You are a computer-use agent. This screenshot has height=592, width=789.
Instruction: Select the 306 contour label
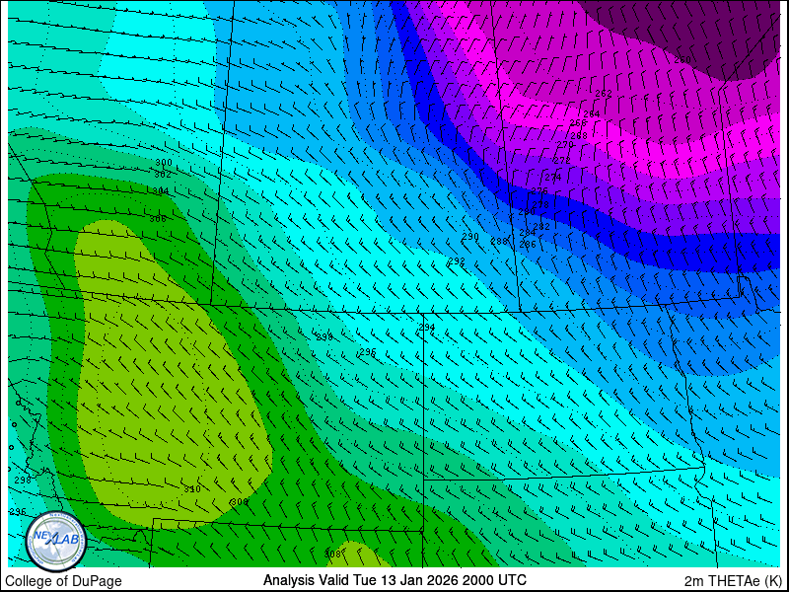pyautogui.click(x=158, y=219)
